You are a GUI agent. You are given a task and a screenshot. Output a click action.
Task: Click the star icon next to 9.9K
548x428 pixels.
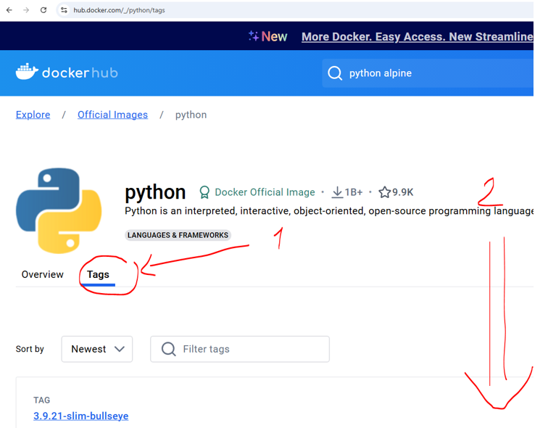tap(384, 192)
